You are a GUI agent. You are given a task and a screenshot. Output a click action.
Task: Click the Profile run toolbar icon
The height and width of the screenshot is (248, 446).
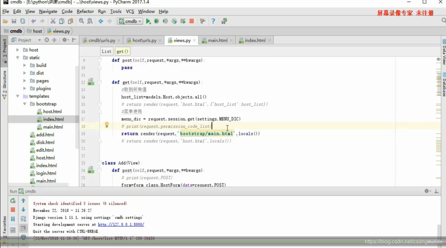(x=174, y=21)
